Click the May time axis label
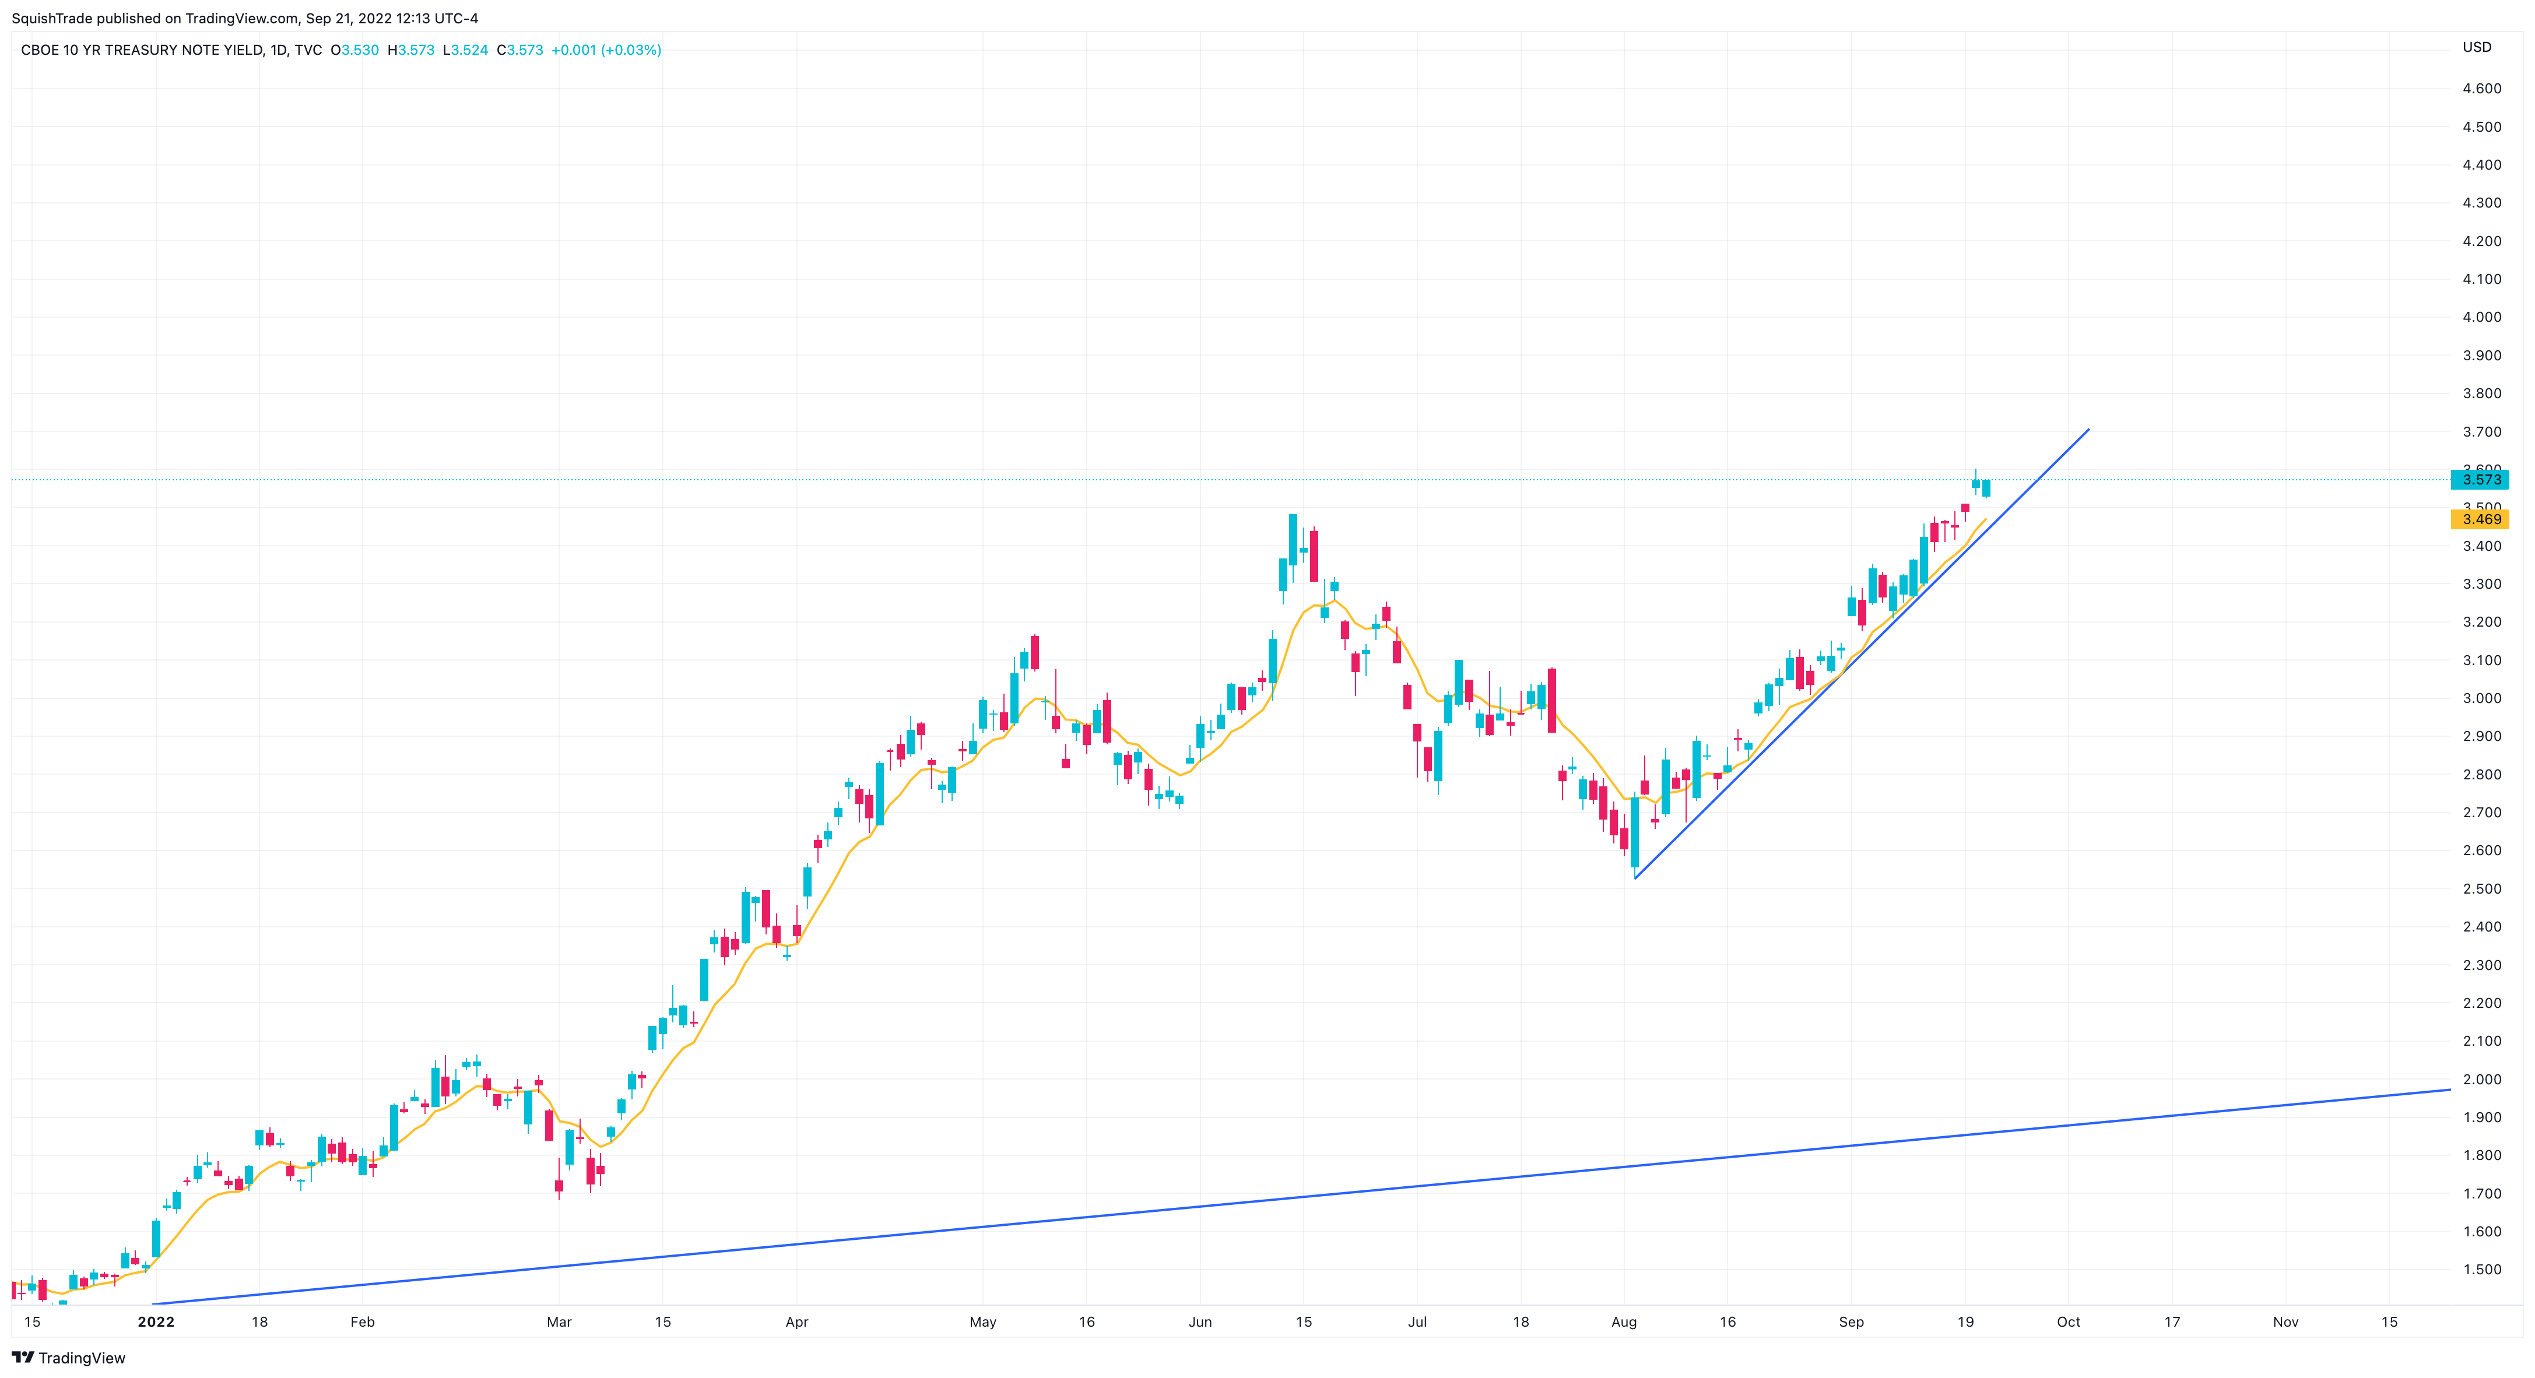 click(983, 1322)
